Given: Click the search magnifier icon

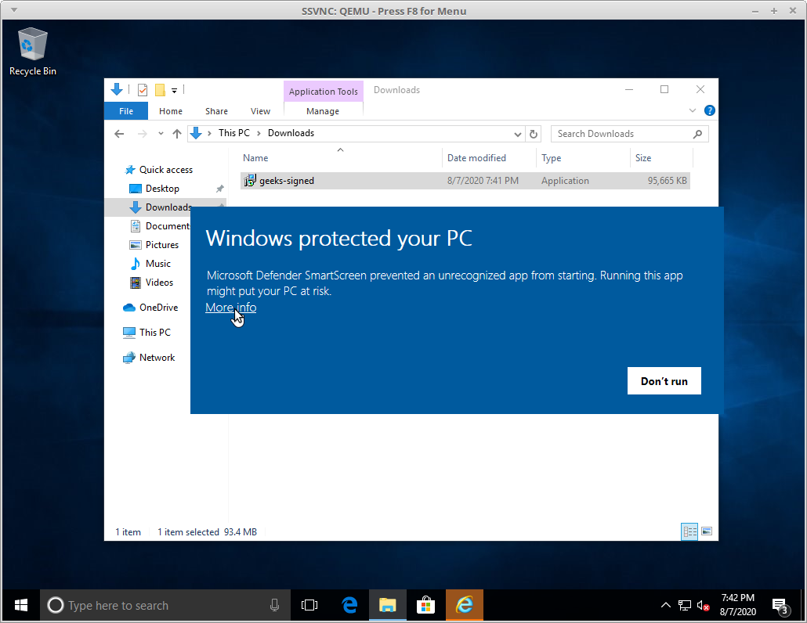Looking at the screenshot, I should [x=697, y=134].
